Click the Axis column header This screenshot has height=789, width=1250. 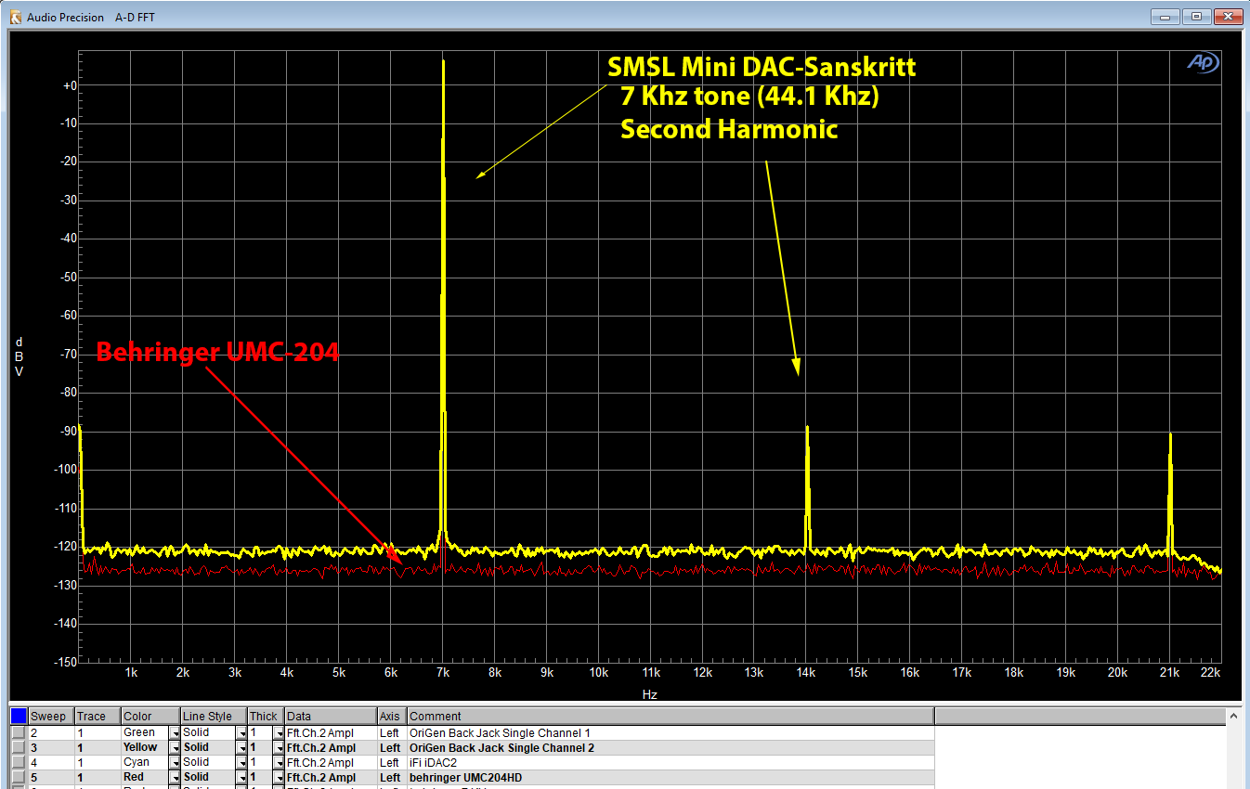pos(392,716)
